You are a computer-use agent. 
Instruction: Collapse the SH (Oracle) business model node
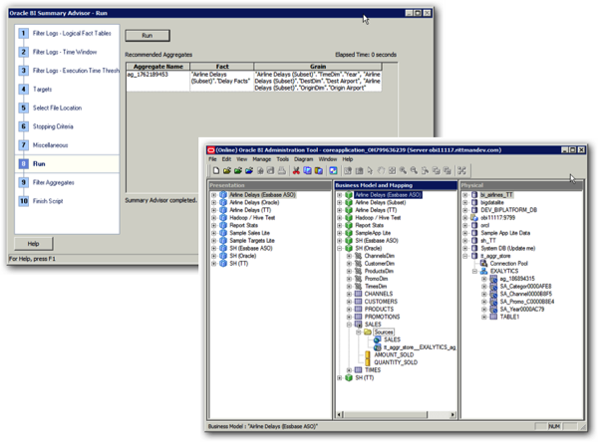pyautogui.click(x=340, y=248)
